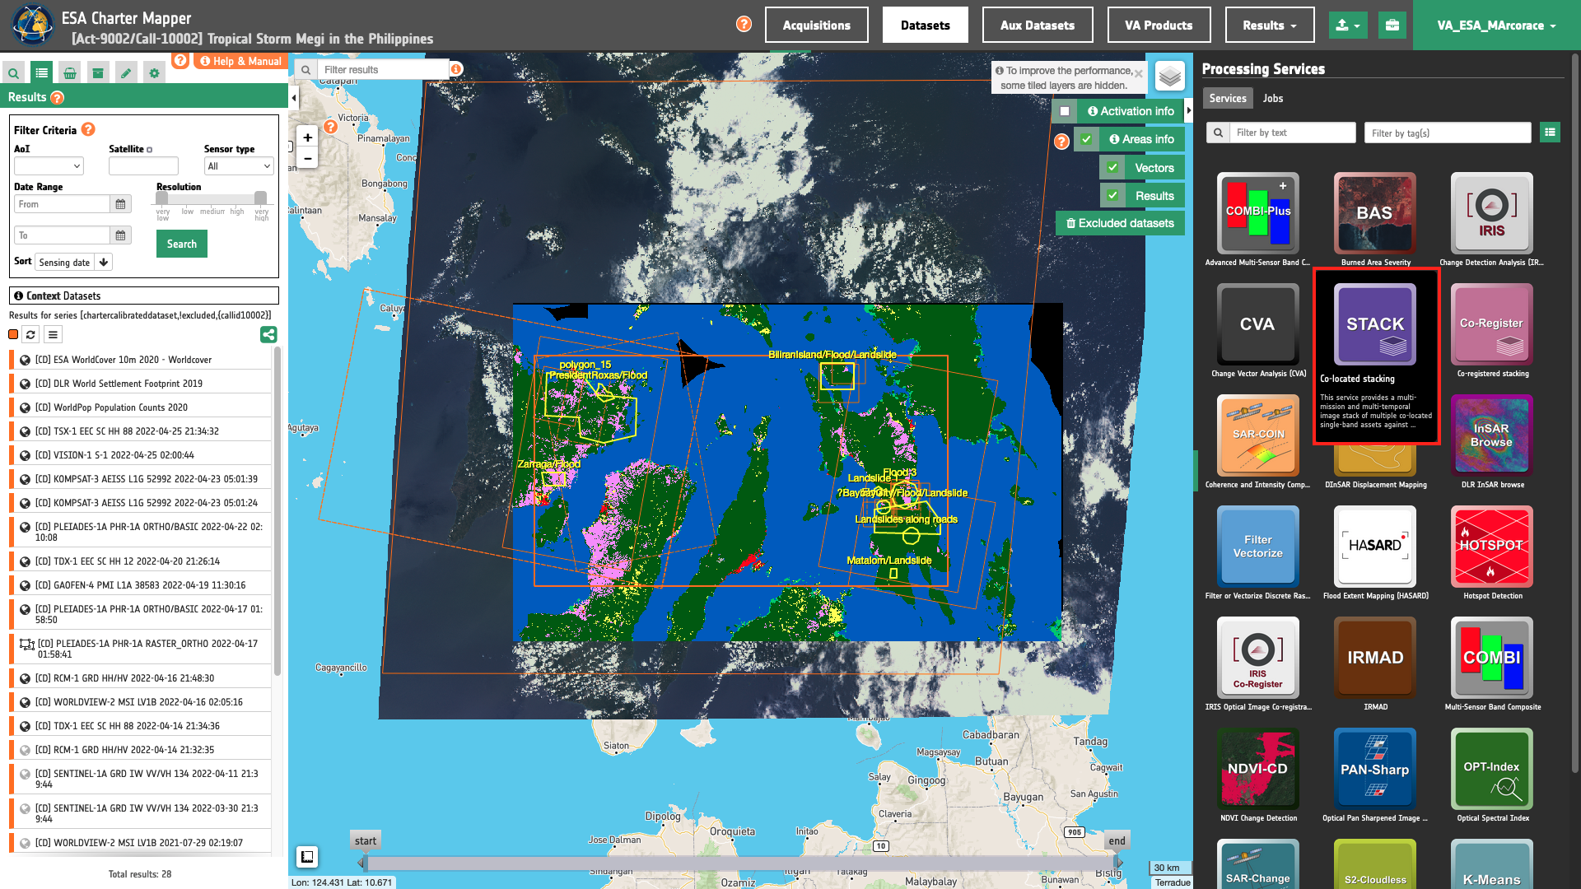This screenshot has width=1581, height=889.
Task: Open the archive box tab in left panel
Action: 98,73
